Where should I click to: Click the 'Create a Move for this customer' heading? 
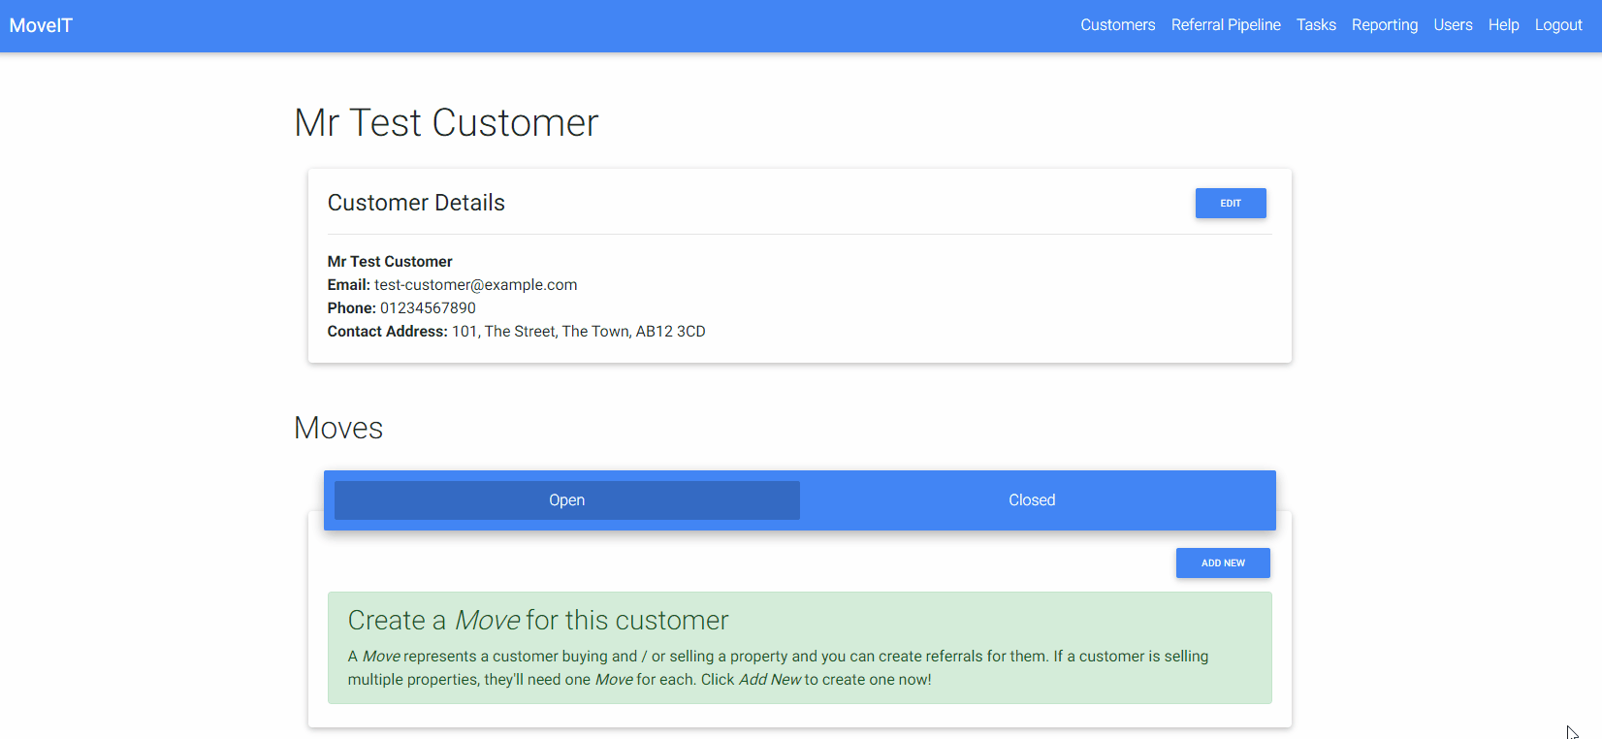pos(537,621)
